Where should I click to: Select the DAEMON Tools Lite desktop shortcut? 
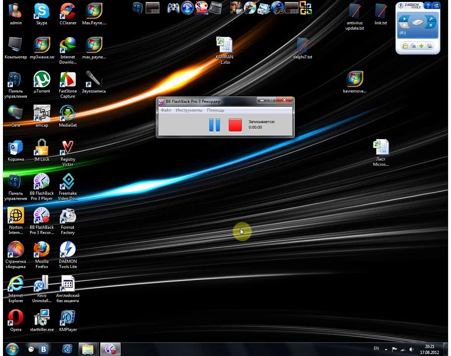68,255
